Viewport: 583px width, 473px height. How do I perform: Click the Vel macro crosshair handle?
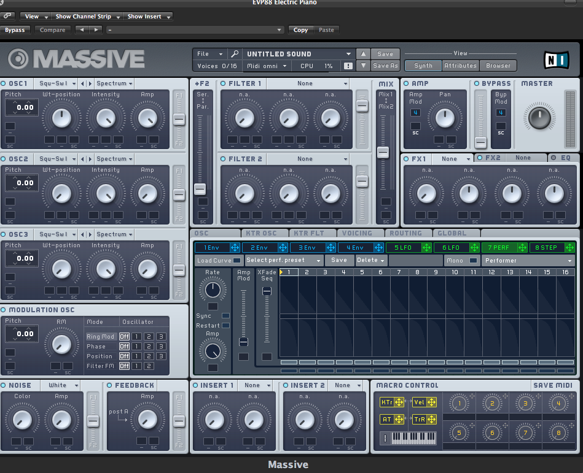[x=431, y=402]
